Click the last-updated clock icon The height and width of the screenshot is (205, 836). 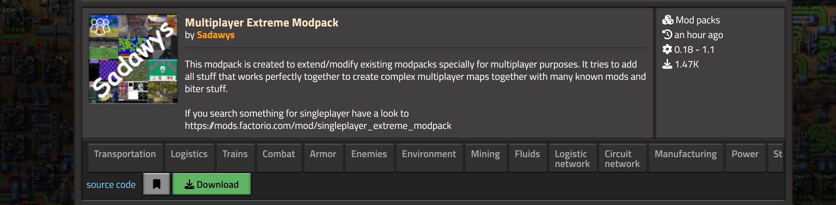click(x=667, y=34)
